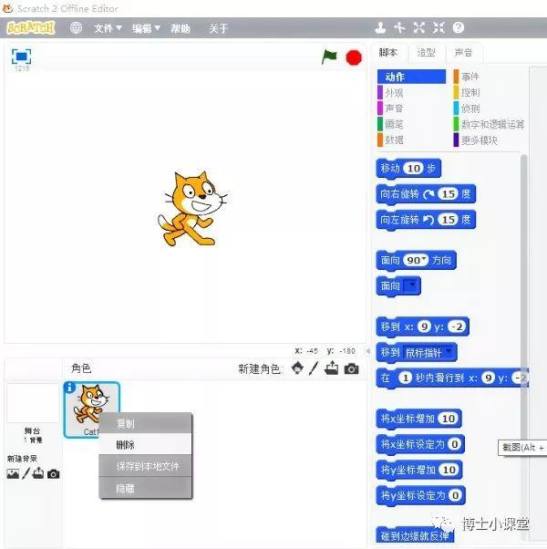Click the x value in 移到 x y block

pyautogui.click(x=424, y=326)
